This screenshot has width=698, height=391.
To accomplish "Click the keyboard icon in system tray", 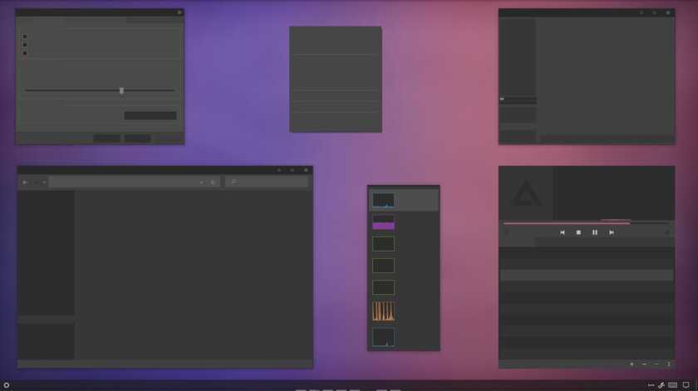I will 673,385.
